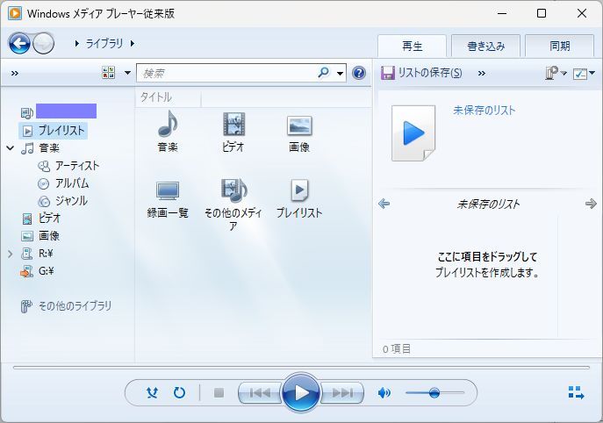
Task: Open the 録画一覧 TV icon in library
Action: pyautogui.click(x=168, y=190)
